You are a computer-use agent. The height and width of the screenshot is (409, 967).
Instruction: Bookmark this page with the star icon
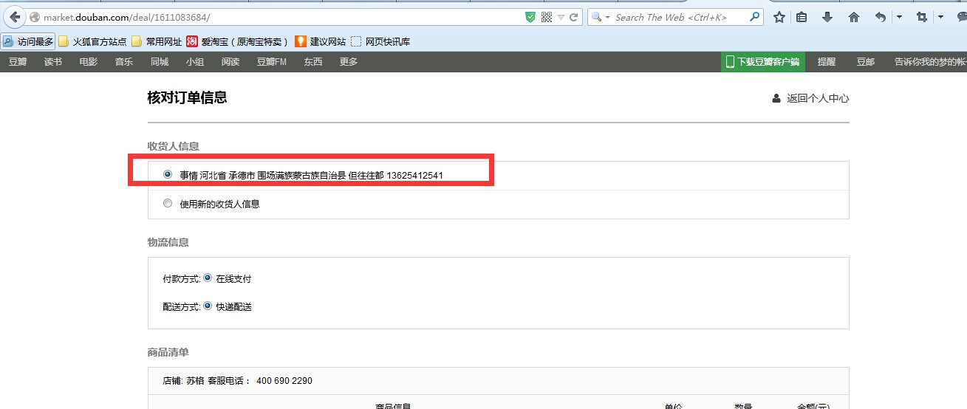coord(779,17)
